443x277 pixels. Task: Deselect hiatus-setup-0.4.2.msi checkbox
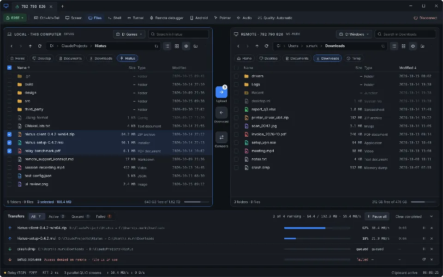9,143
